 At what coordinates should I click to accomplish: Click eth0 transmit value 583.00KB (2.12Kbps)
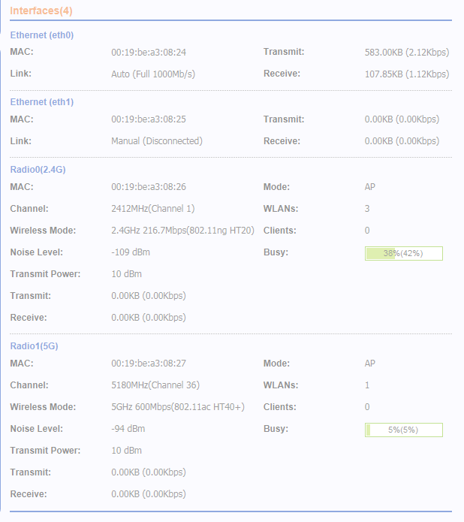(x=407, y=53)
